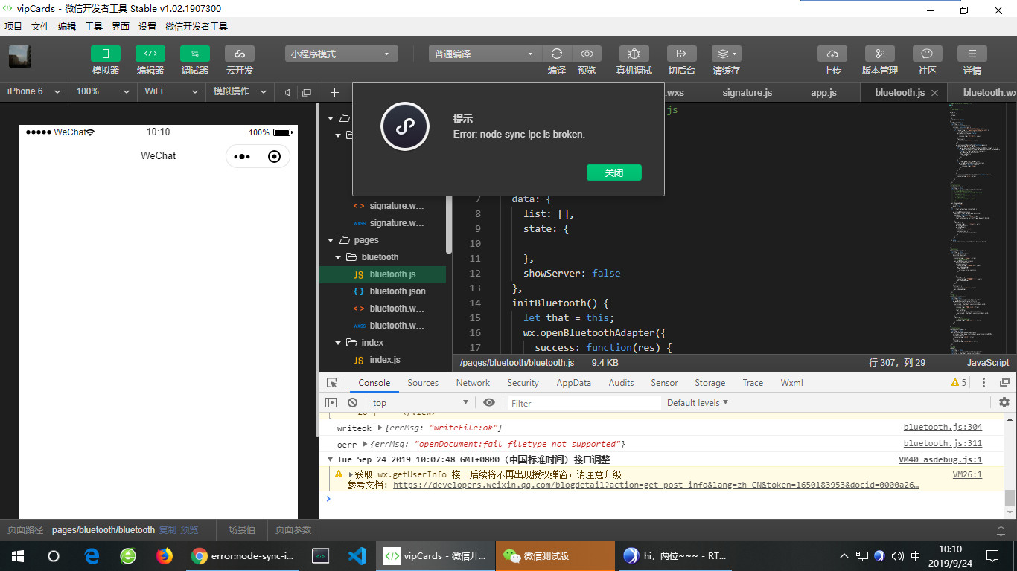The width and height of the screenshot is (1017, 571).
Task: Click the warnings count indicator
Action: coord(959,383)
